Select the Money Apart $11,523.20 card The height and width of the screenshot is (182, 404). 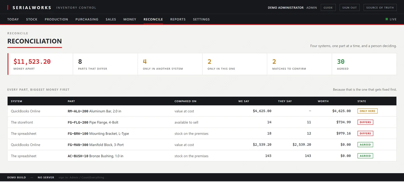click(x=40, y=64)
